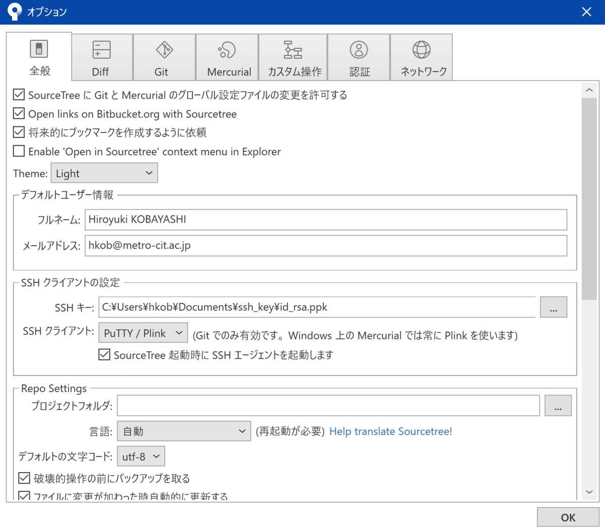Open the SSH クライアント PuTTY / Plink dropdown

point(143,333)
